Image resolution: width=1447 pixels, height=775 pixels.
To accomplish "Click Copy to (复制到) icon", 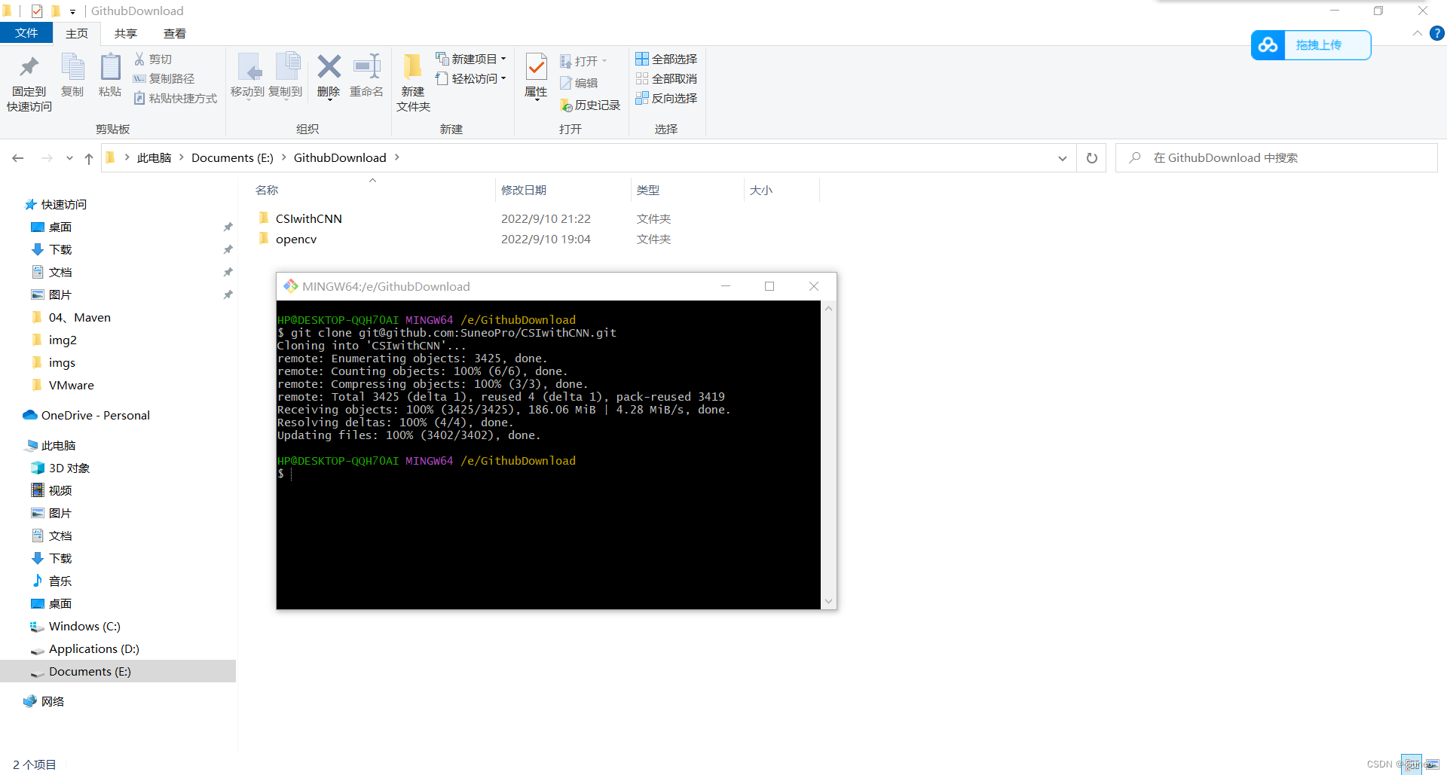I will (x=286, y=67).
